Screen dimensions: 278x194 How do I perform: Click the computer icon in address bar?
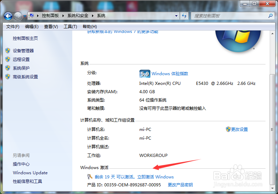pyautogui.click(x=32, y=16)
